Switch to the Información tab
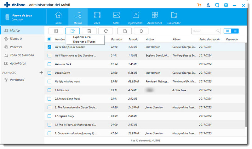 (x=135, y=17)
